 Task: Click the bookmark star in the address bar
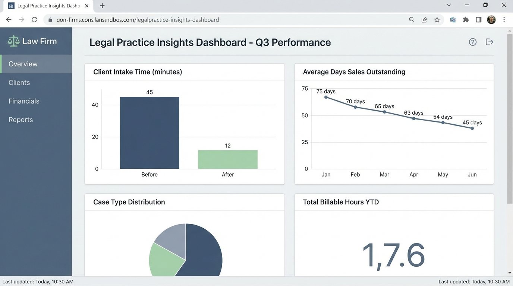pos(437,19)
